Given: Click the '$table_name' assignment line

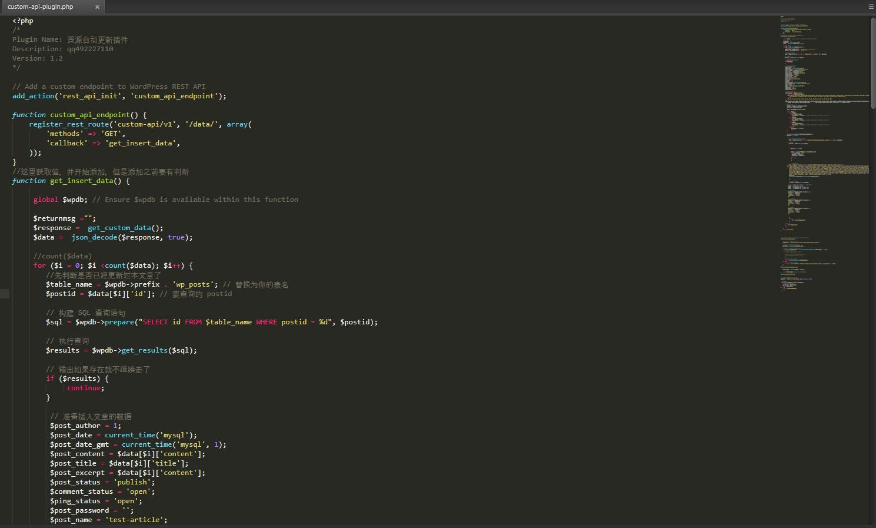Looking at the screenshot, I should (x=167, y=284).
